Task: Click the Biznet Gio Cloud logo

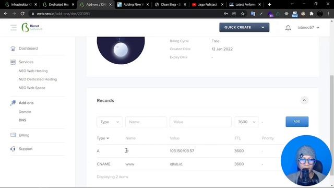Action: click(32, 28)
